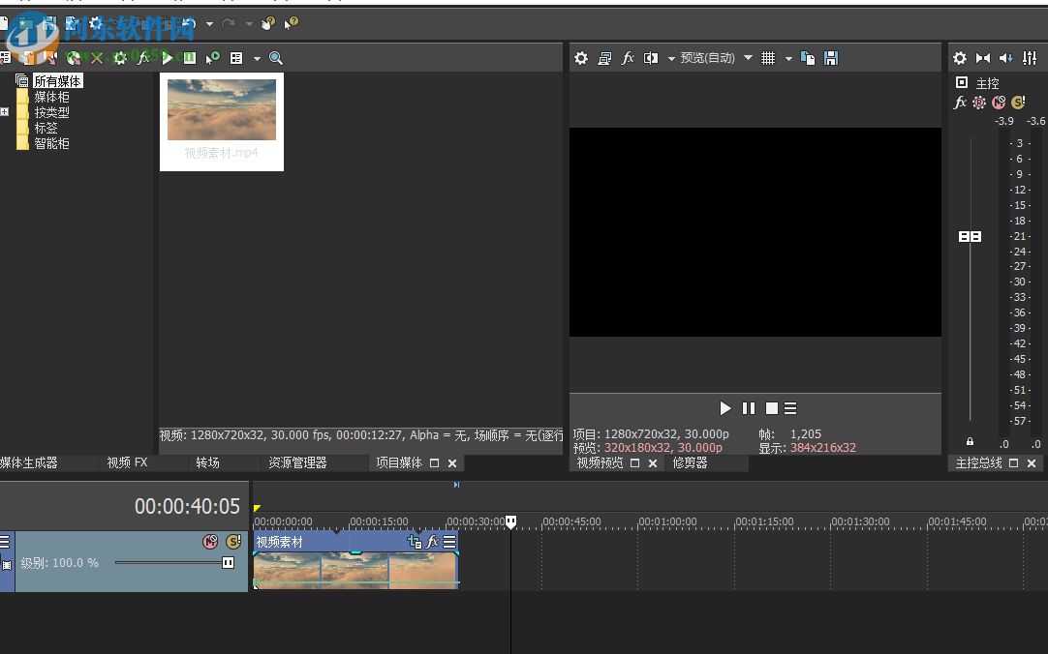This screenshot has width=1048, height=654.
Task: Click the track level slider handle
Action: pyautogui.click(x=228, y=562)
